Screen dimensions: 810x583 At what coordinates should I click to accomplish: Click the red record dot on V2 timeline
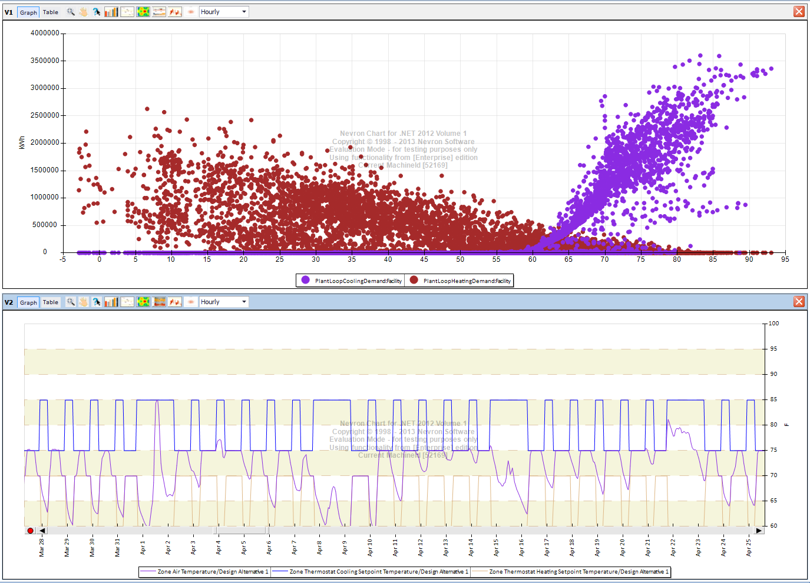pyautogui.click(x=31, y=531)
